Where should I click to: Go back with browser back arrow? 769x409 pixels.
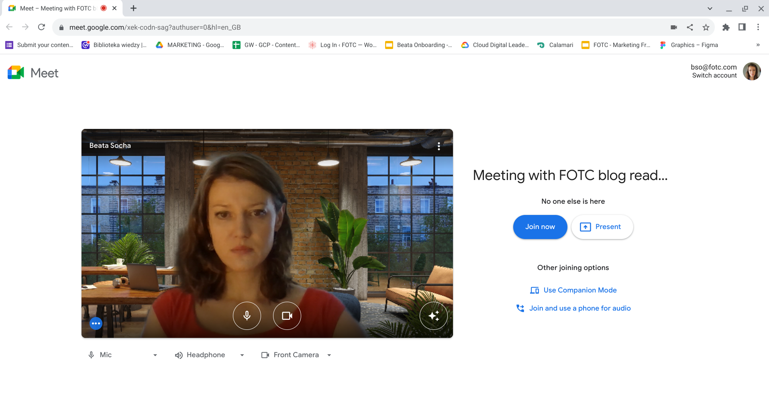[x=9, y=27]
